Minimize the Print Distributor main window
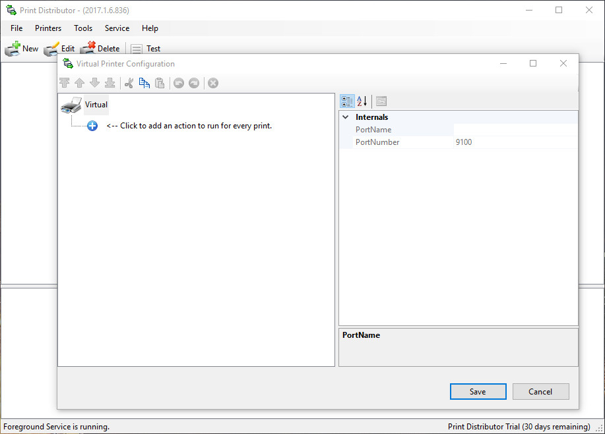Screen dimensions: 605x434 point(529,11)
